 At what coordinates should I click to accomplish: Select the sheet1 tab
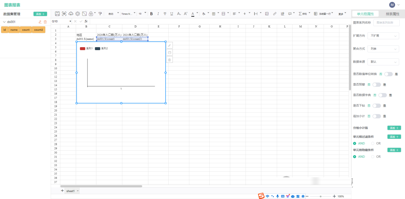70,191
